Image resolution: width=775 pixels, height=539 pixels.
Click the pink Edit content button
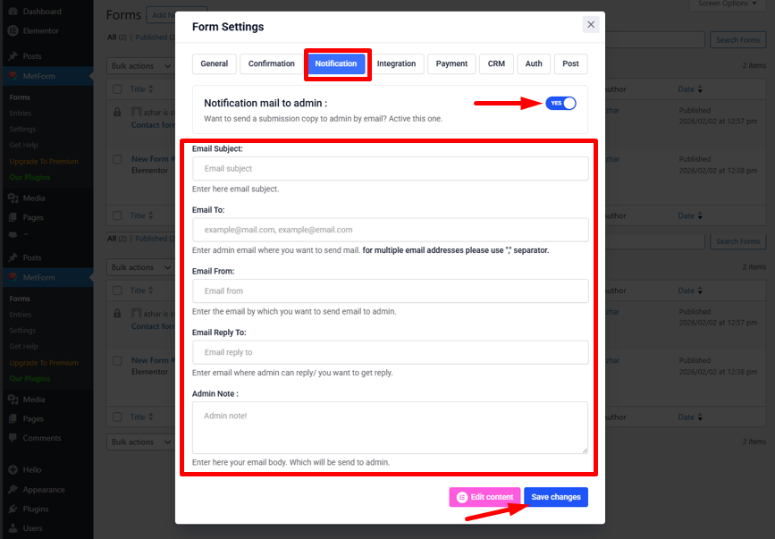coord(484,497)
